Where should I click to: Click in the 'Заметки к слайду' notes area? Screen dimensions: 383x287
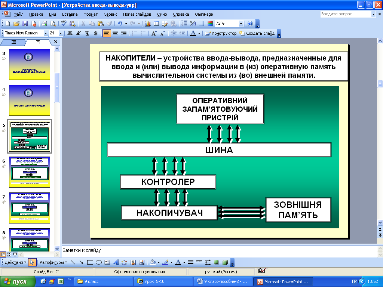point(218,251)
